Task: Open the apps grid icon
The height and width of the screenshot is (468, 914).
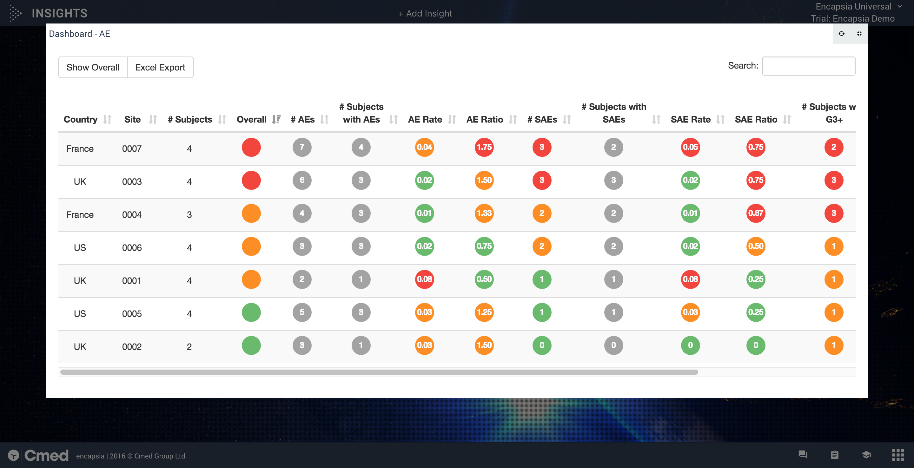Action: tap(898, 455)
